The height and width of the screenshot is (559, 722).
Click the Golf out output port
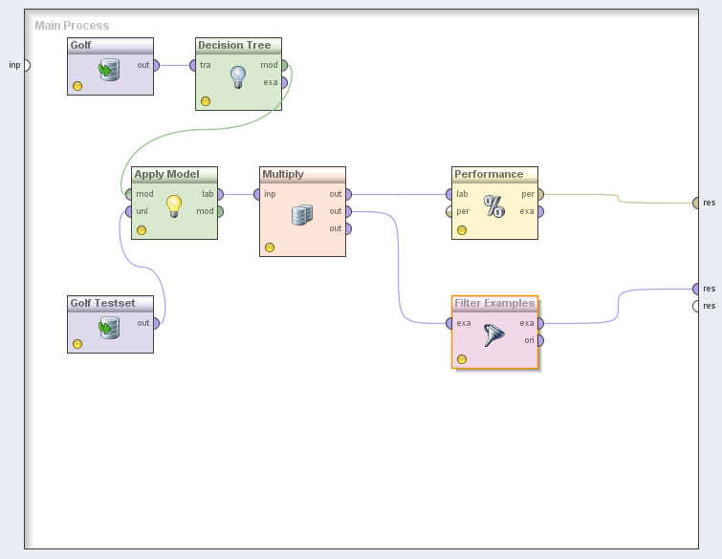point(156,65)
